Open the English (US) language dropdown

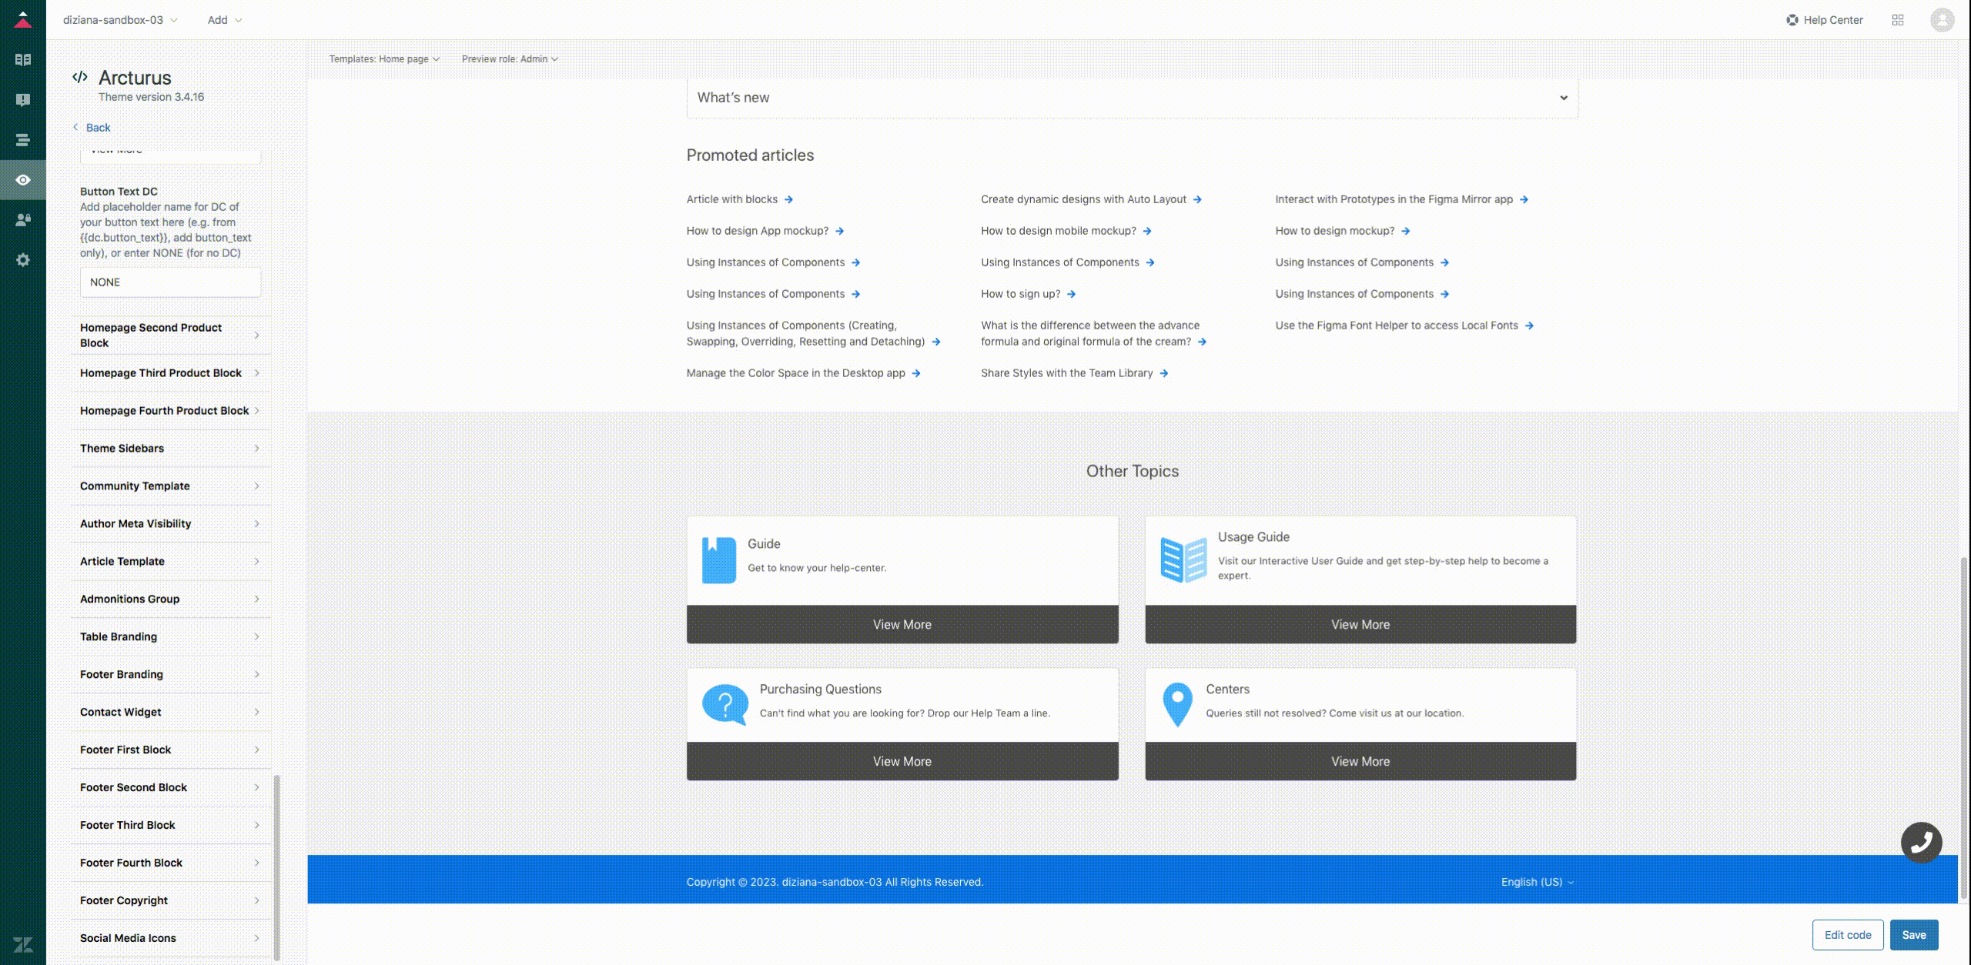[1538, 882]
